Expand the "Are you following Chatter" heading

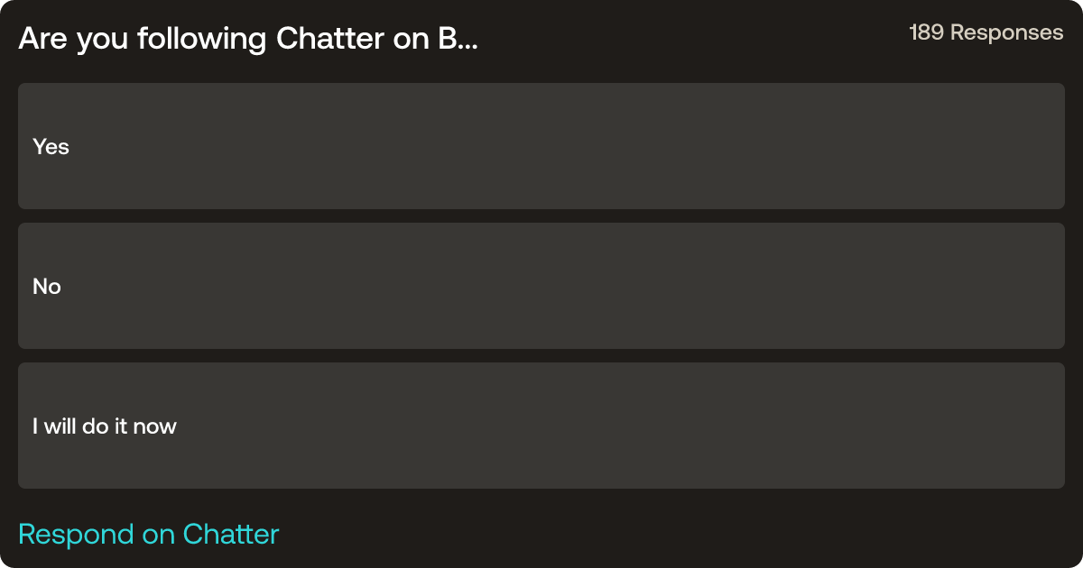coord(247,39)
